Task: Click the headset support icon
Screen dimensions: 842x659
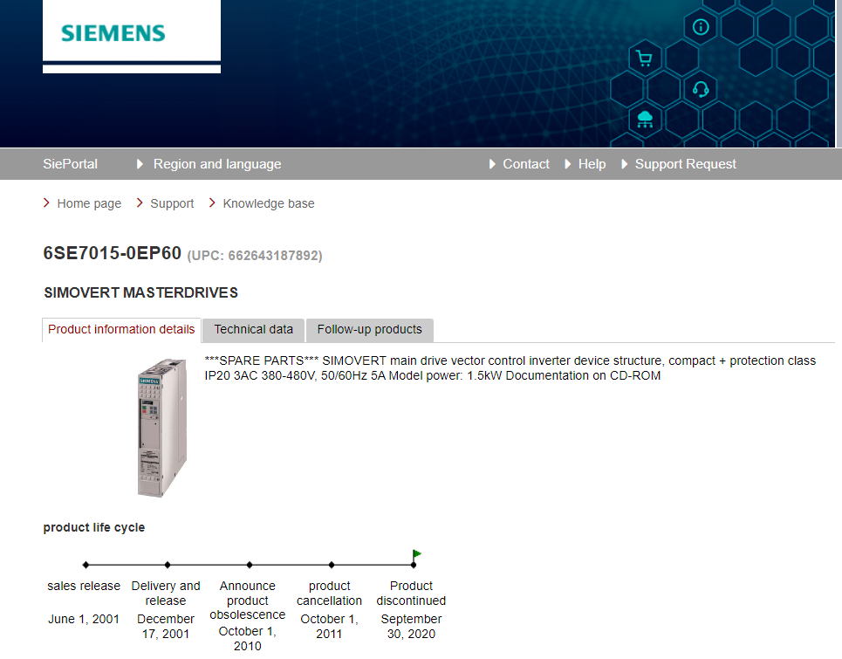Action: pyautogui.click(x=700, y=89)
